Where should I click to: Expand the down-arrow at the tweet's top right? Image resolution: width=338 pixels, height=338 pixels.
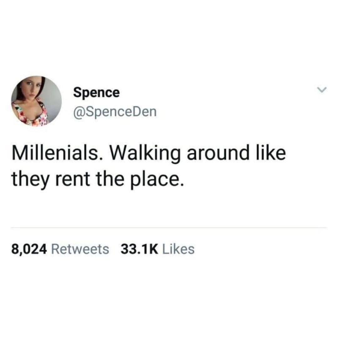pos(322,90)
